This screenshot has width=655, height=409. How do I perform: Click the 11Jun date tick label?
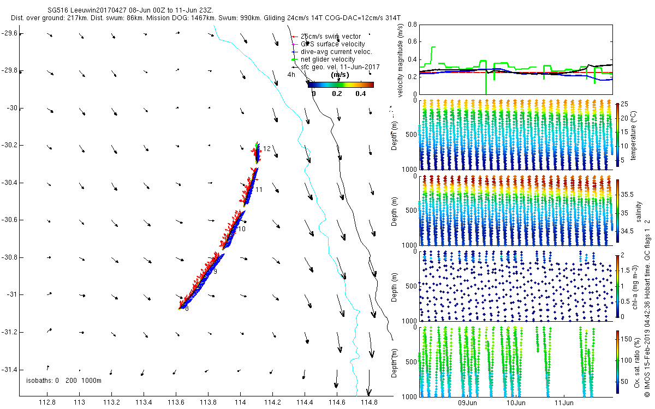(564, 403)
